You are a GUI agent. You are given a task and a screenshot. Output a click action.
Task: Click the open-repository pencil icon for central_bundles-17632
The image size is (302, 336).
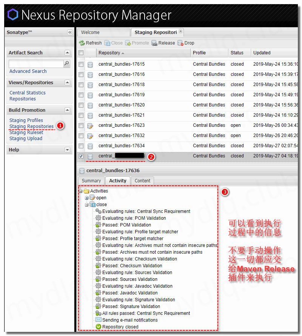click(90, 136)
